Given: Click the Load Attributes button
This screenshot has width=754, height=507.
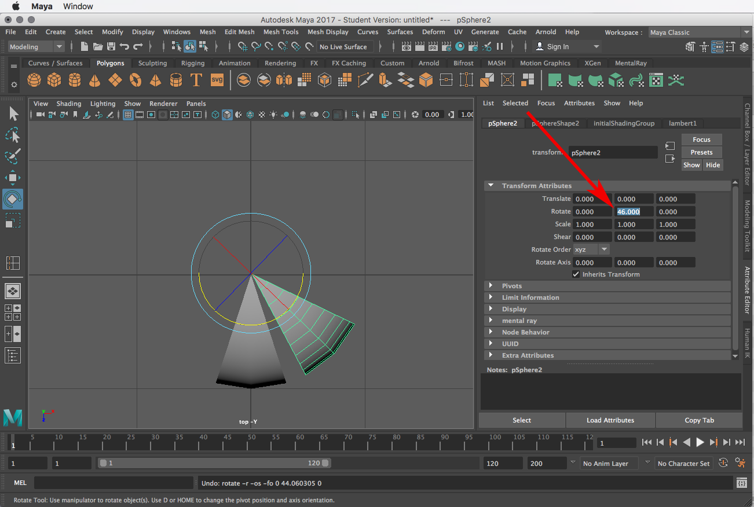Looking at the screenshot, I should [610, 420].
